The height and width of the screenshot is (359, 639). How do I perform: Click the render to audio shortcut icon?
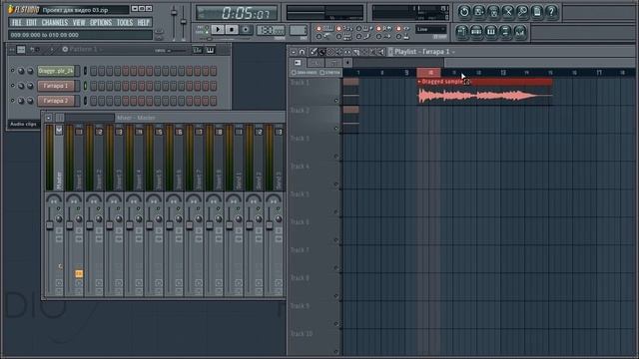(x=493, y=12)
